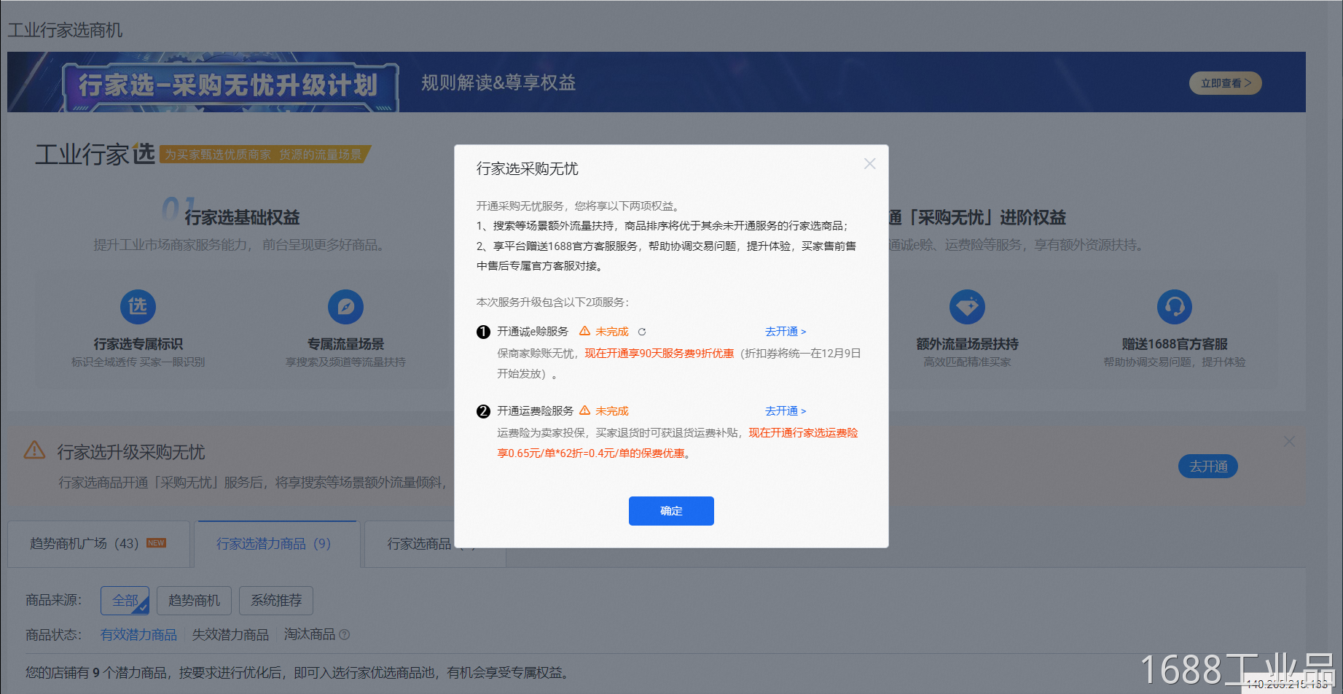1343x694 pixels.
Task: Close the 行家选采购无忧 dialog
Action: tap(869, 164)
